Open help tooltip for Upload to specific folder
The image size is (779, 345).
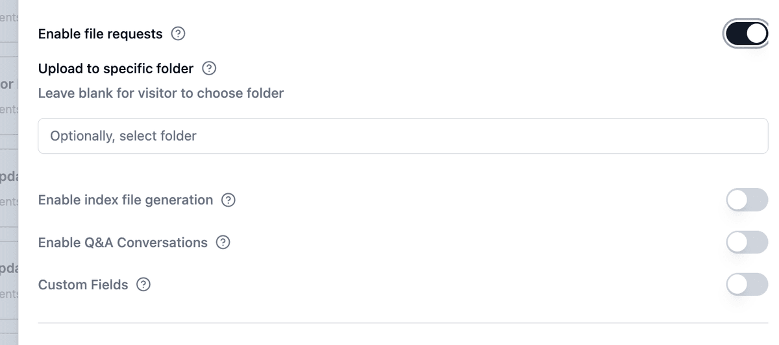(x=209, y=68)
